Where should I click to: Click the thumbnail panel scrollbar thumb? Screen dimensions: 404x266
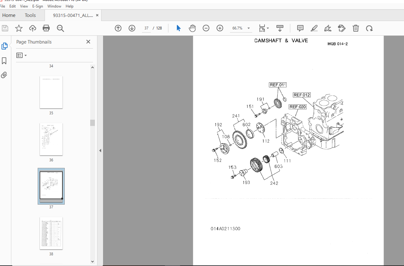pos(92,123)
